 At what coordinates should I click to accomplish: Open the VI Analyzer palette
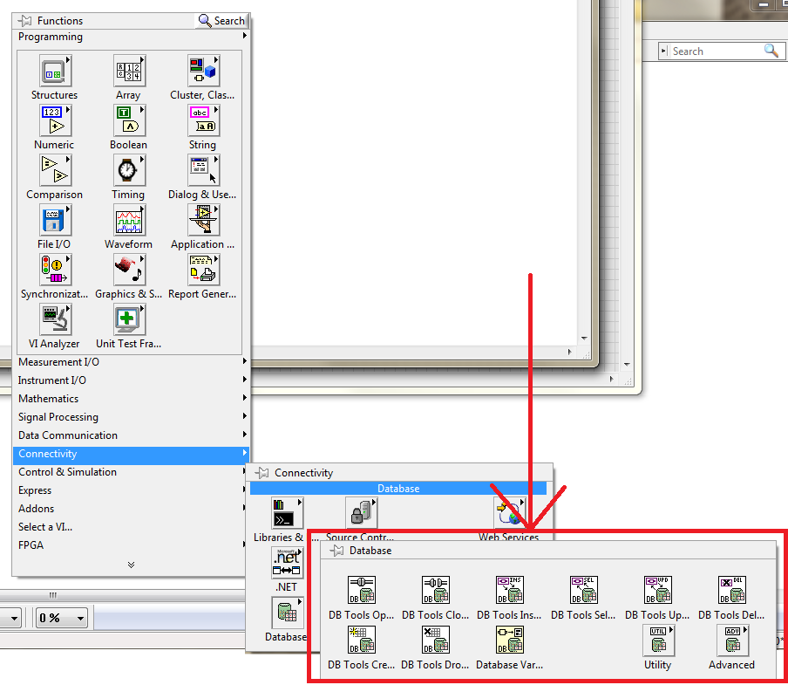55,320
